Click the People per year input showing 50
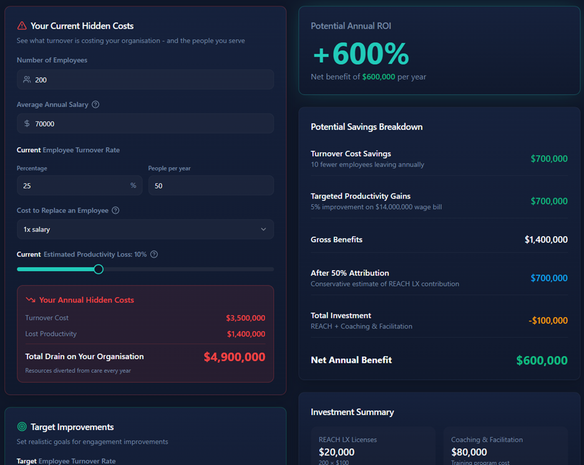The image size is (584, 465). [x=211, y=185]
